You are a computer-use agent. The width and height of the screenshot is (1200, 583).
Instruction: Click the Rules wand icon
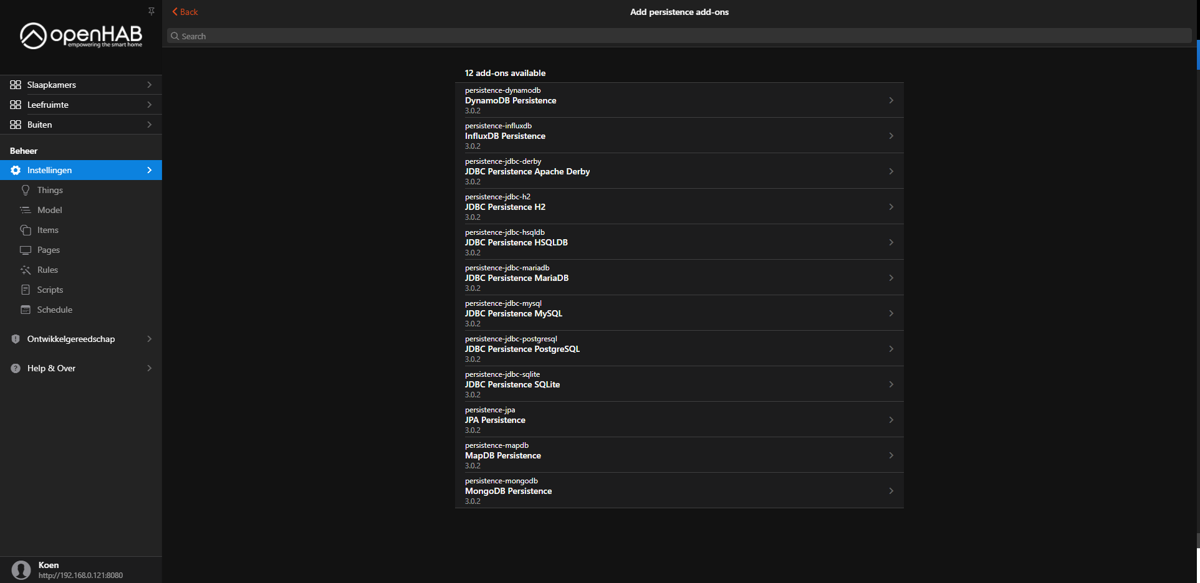[26, 270]
